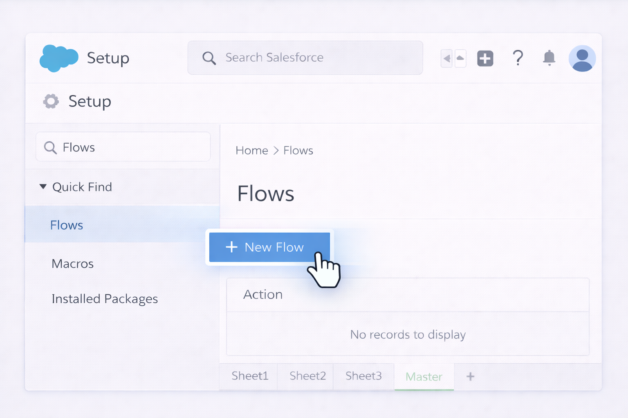Image resolution: width=628 pixels, height=418 pixels.
Task: Switch to Sheet3 tab
Action: click(363, 376)
